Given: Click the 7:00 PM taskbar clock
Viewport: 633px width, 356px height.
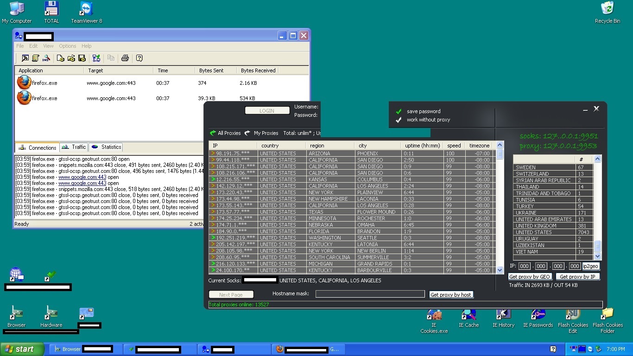Looking at the screenshot, I should (x=615, y=349).
